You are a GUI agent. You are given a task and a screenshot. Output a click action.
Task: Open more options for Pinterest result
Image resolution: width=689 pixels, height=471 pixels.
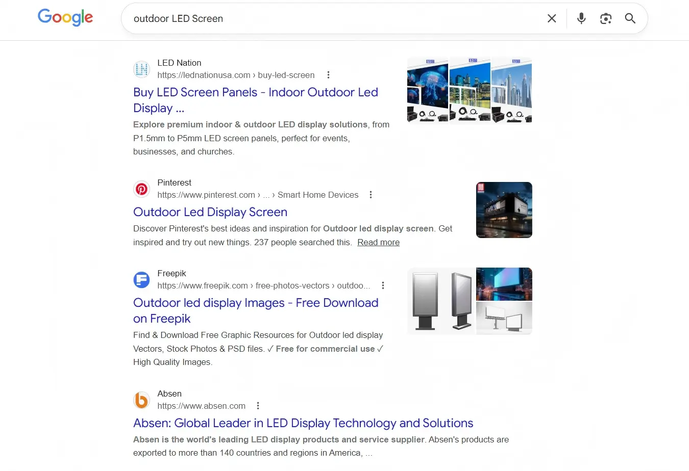point(371,195)
